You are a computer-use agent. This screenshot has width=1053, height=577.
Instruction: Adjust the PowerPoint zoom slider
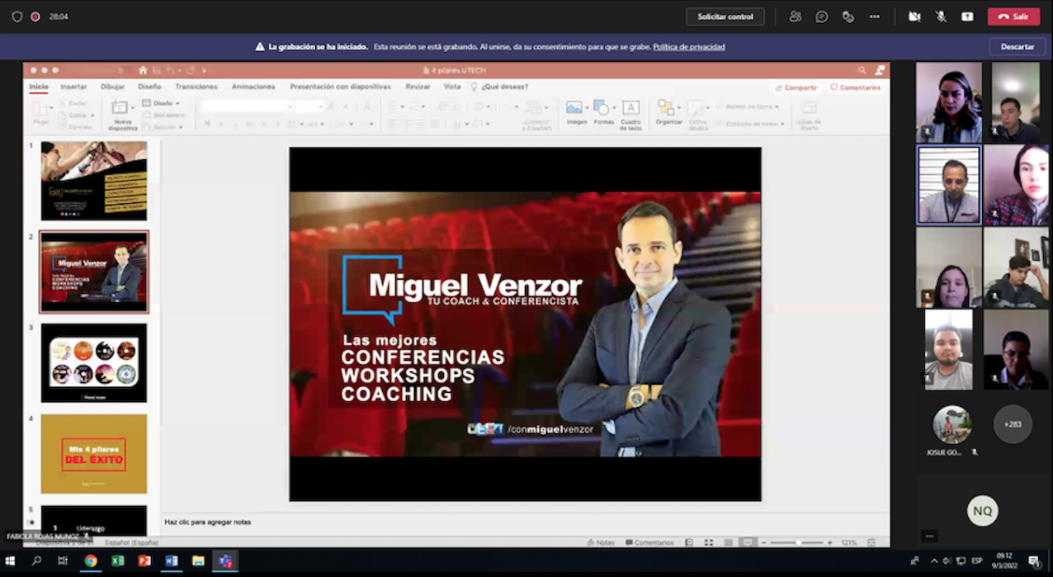(796, 543)
